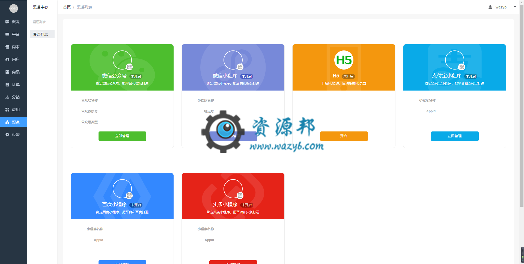Click the 设置 gear icon
Viewport: 524px width, 264px height.
pos(7,135)
